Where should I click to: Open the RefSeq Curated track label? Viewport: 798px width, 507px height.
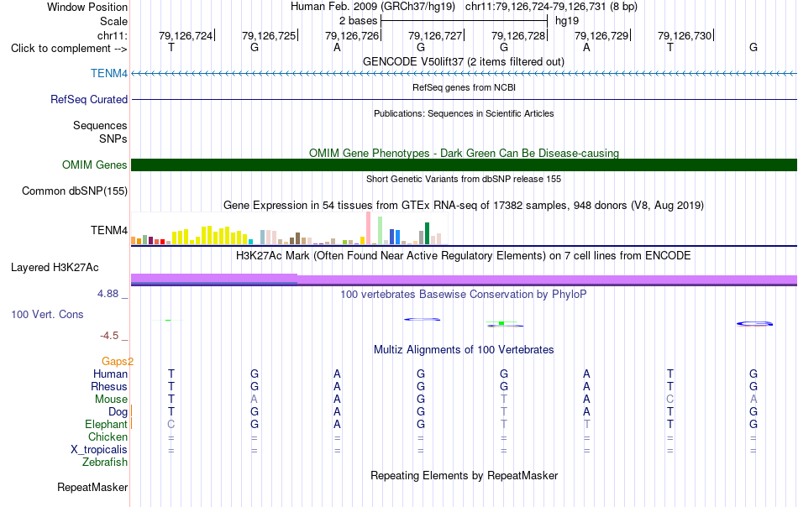pyautogui.click(x=88, y=99)
